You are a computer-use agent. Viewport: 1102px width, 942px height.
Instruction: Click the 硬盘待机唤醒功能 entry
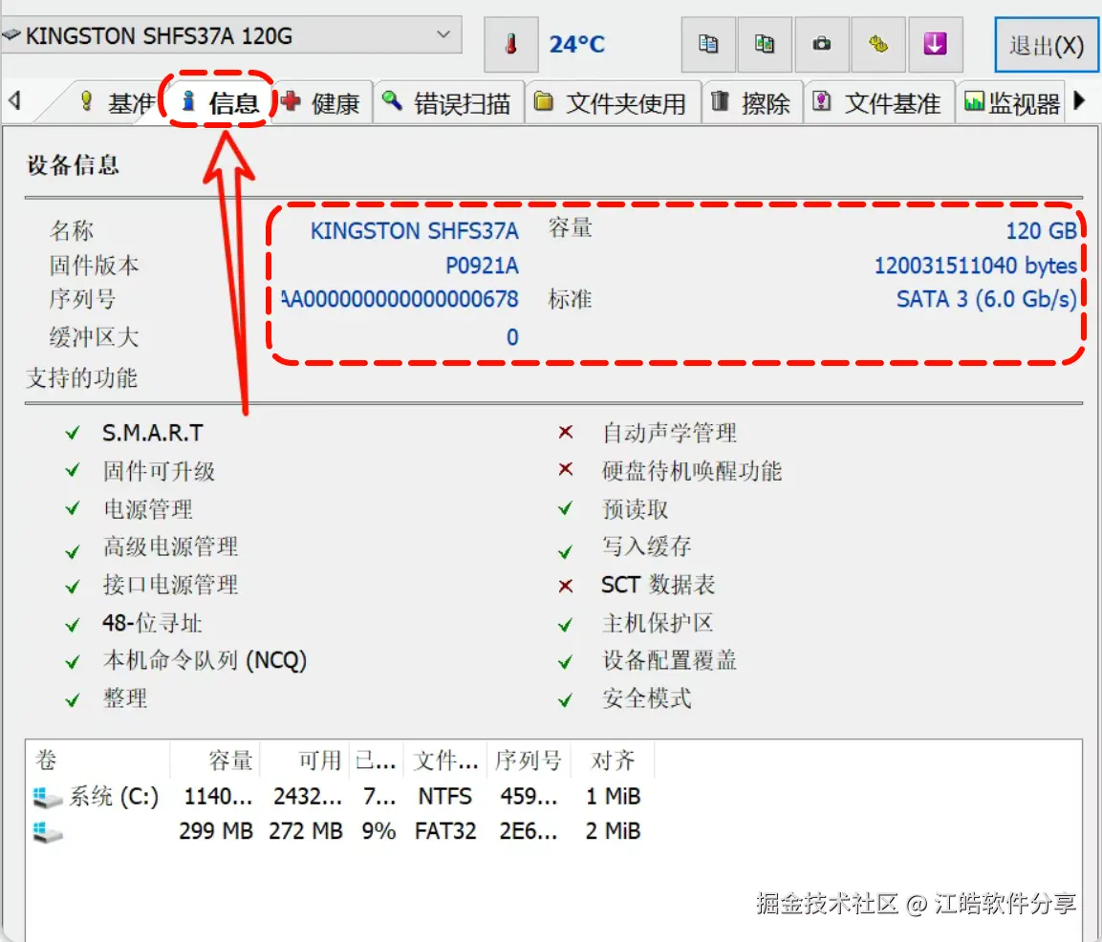tap(692, 471)
